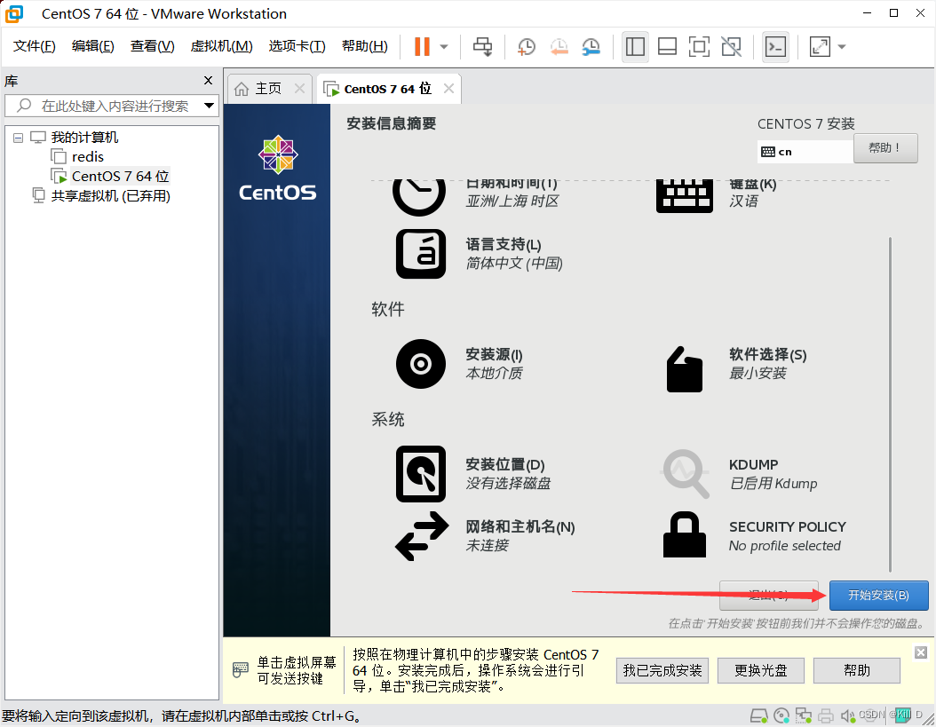Open the search dropdown in the library panel

[210, 105]
